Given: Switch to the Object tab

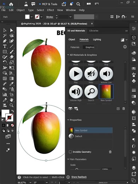Looking at the screenshot, I should click(x=72, y=40).
